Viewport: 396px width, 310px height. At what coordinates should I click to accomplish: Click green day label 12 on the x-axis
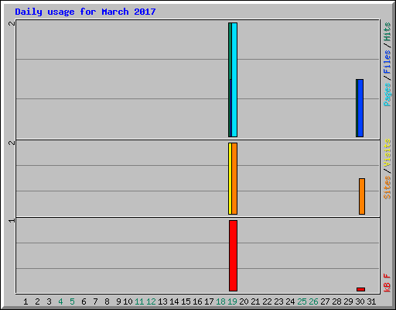point(151,301)
